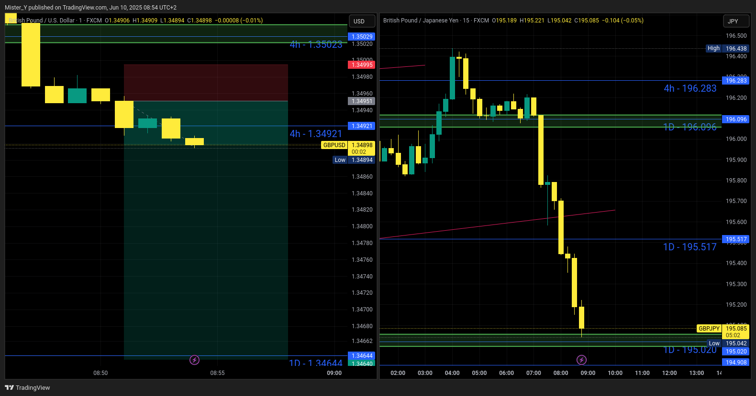This screenshot has width=756, height=396.
Task: Select the yellow GBPJPY price tag
Action: pos(709,329)
